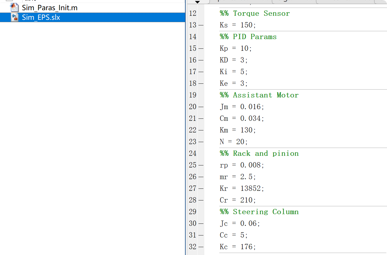Click the 'Jm = 0.016;' code line
This screenshot has height=255, width=387.
[242, 107]
